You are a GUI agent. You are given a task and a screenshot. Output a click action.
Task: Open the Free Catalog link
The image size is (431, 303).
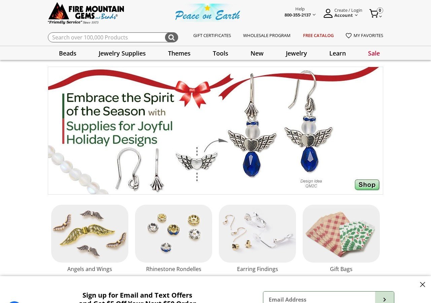tap(318, 35)
